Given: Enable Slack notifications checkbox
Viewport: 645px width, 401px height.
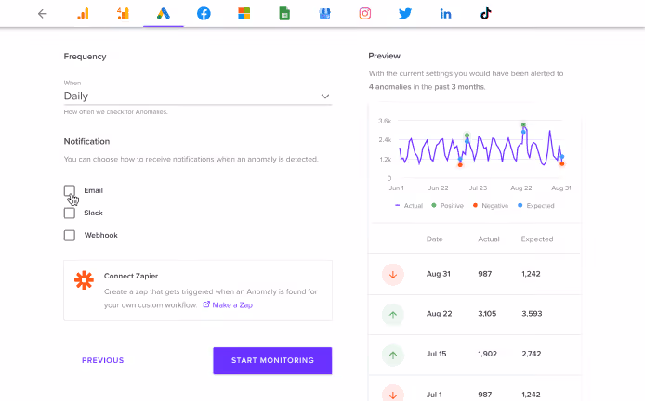Looking at the screenshot, I should [x=70, y=213].
